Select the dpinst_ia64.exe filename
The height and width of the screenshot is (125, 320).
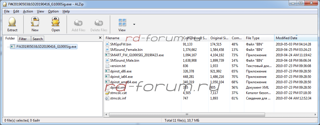(122, 77)
